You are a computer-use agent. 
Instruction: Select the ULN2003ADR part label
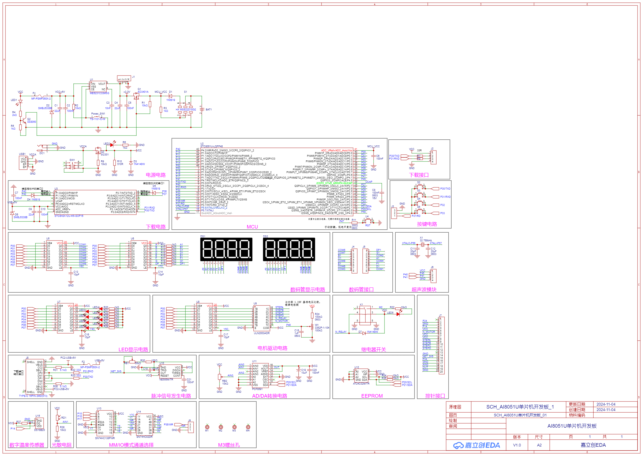262,333
